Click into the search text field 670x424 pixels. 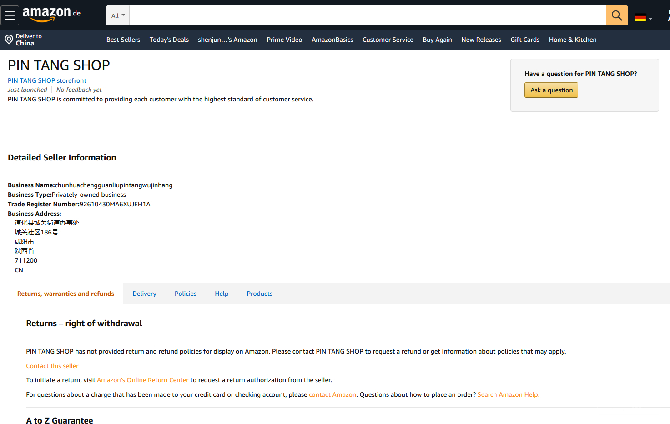(368, 15)
